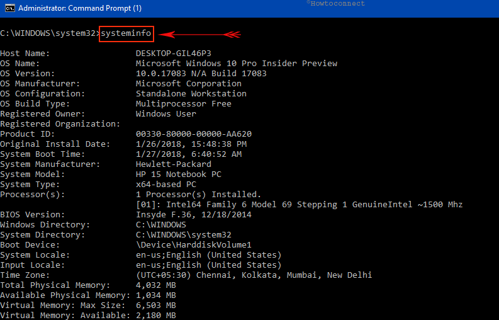Select 'Multiprocessor Free' build type value
Image resolution: width=499 pixels, height=320 pixels.
point(184,104)
